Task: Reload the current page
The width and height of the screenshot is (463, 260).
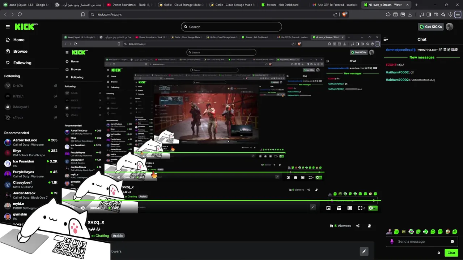Action: click(x=20, y=14)
